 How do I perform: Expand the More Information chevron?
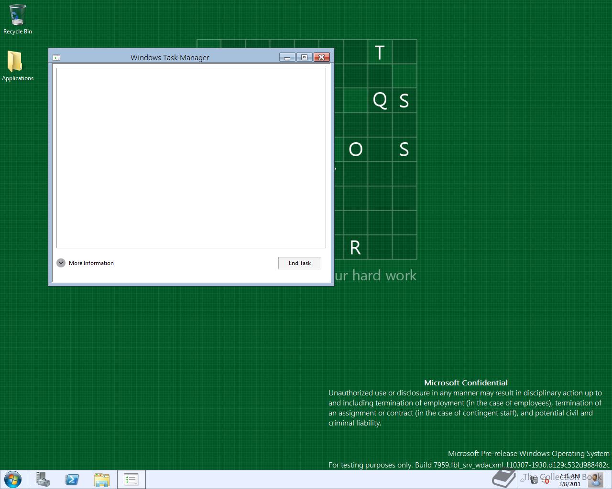pyautogui.click(x=61, y=263)
